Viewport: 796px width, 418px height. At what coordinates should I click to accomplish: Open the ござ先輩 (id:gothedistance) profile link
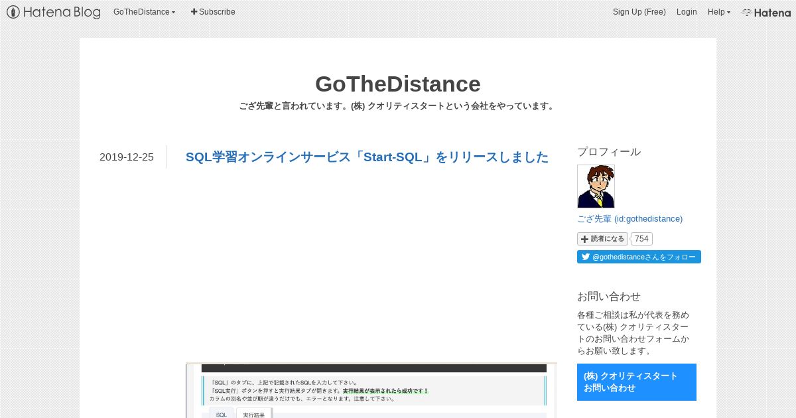630,219
